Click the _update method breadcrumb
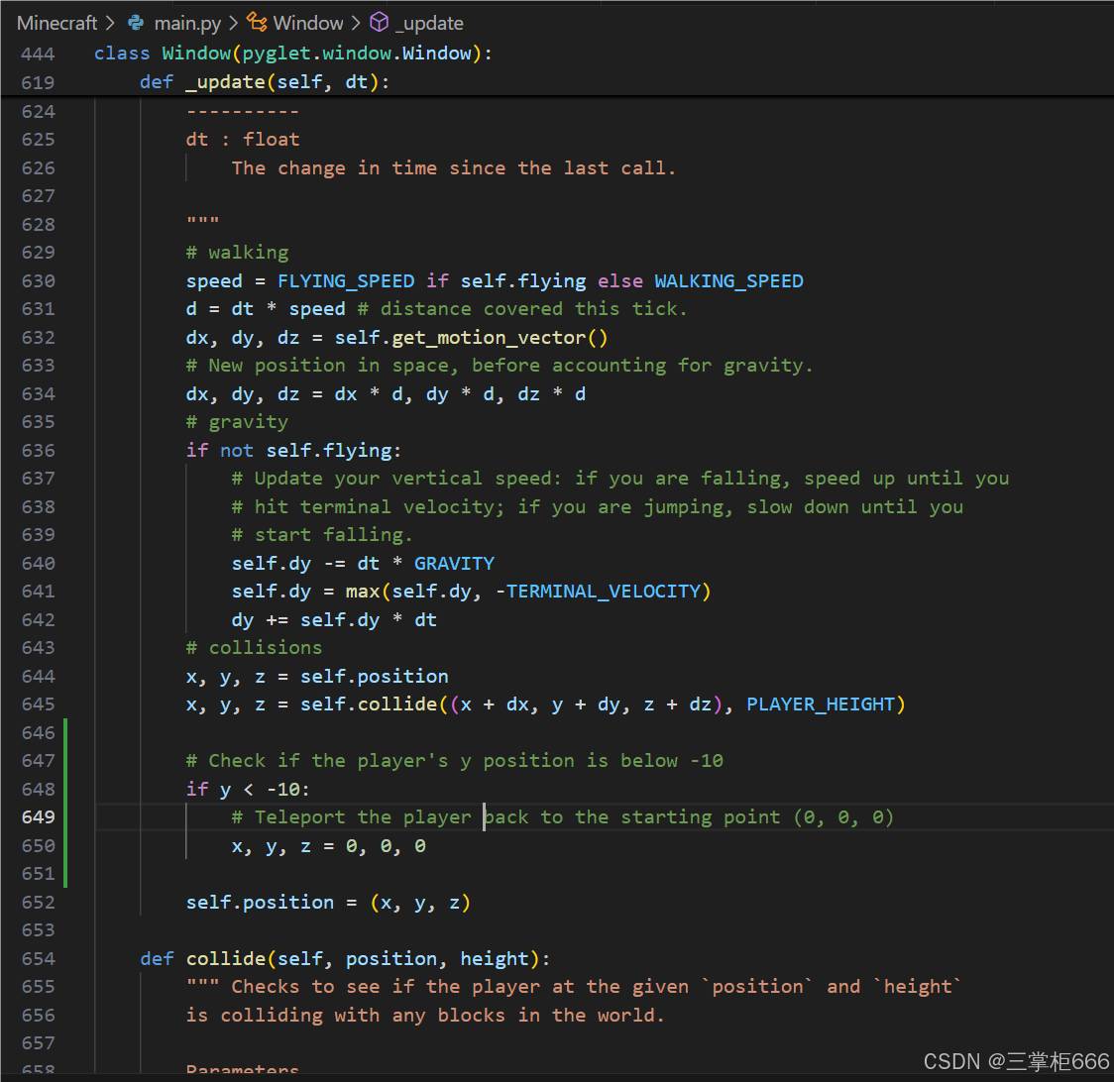The height and width of the screenshot is (1082, 1114). 429,23
